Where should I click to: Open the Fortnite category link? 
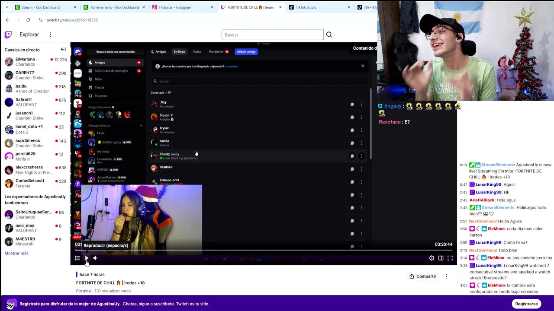click(x=84, y=291)
